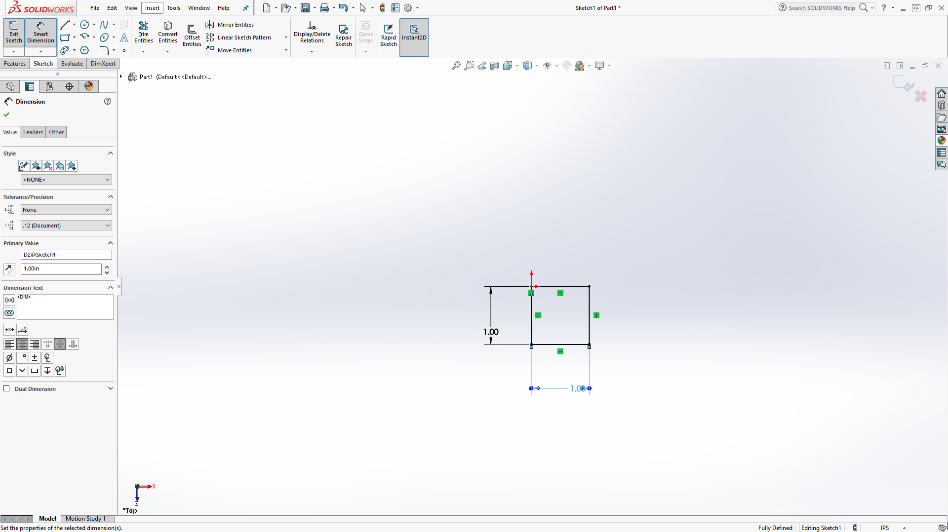
Task: Toggle Inspection Dimension button
Action: [9, 313]
